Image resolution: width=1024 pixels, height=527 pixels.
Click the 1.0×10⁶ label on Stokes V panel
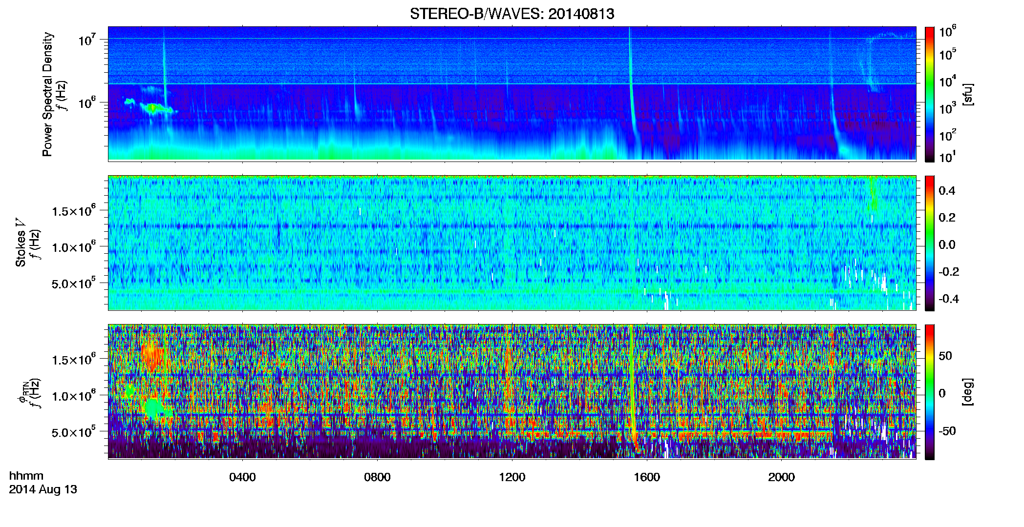click(x=74, y=246)
